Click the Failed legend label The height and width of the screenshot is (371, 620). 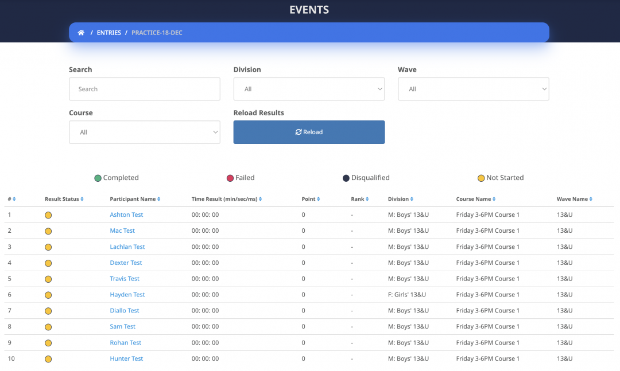tap(245, 178)
